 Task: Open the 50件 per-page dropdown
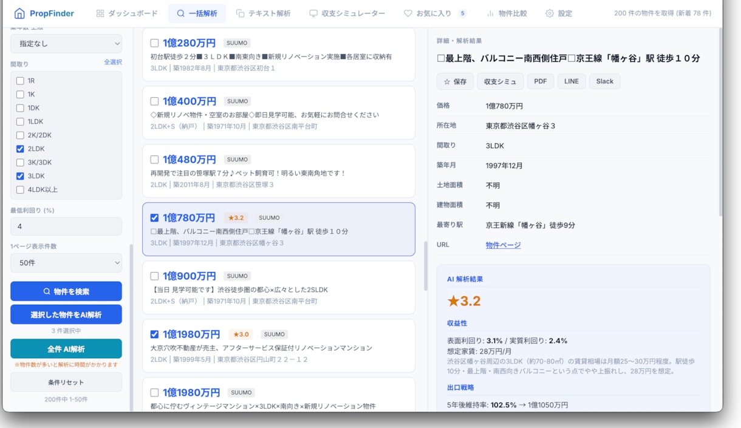(66, 263)
